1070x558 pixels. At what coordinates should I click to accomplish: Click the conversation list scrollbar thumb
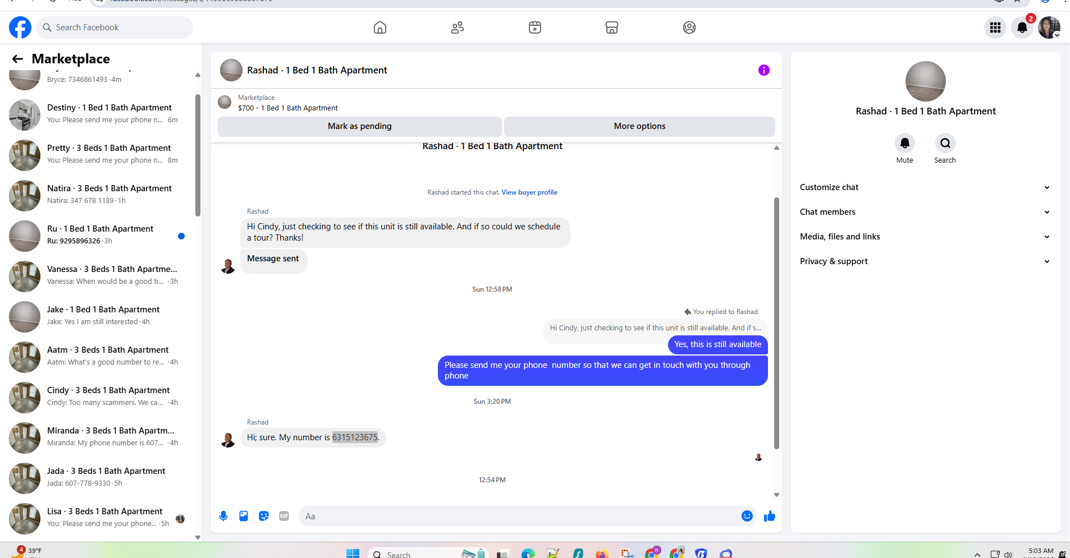[198, 155]
